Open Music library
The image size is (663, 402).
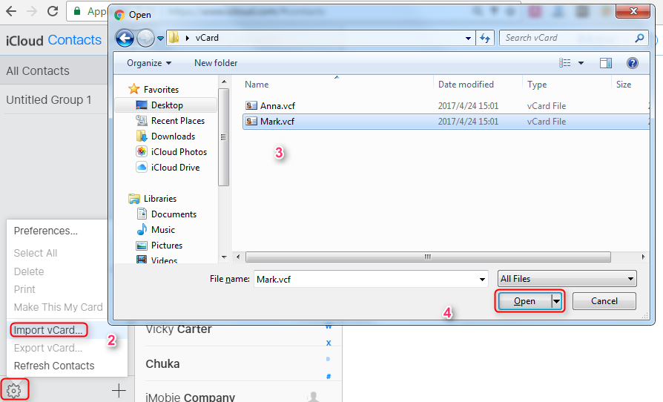tap(163, 230)
